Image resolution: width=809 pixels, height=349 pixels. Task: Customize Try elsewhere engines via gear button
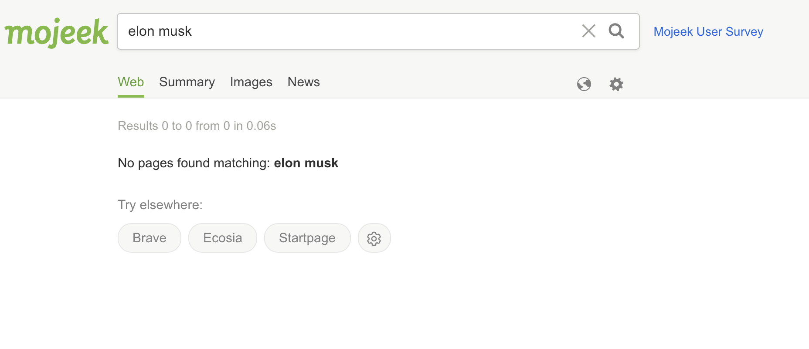click(x=374, y=238)
